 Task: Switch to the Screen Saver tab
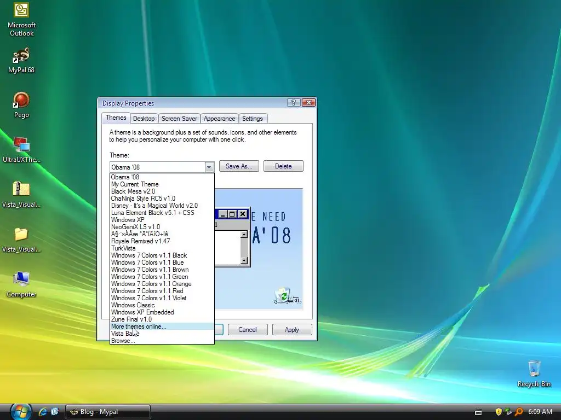tap(179, 119)
